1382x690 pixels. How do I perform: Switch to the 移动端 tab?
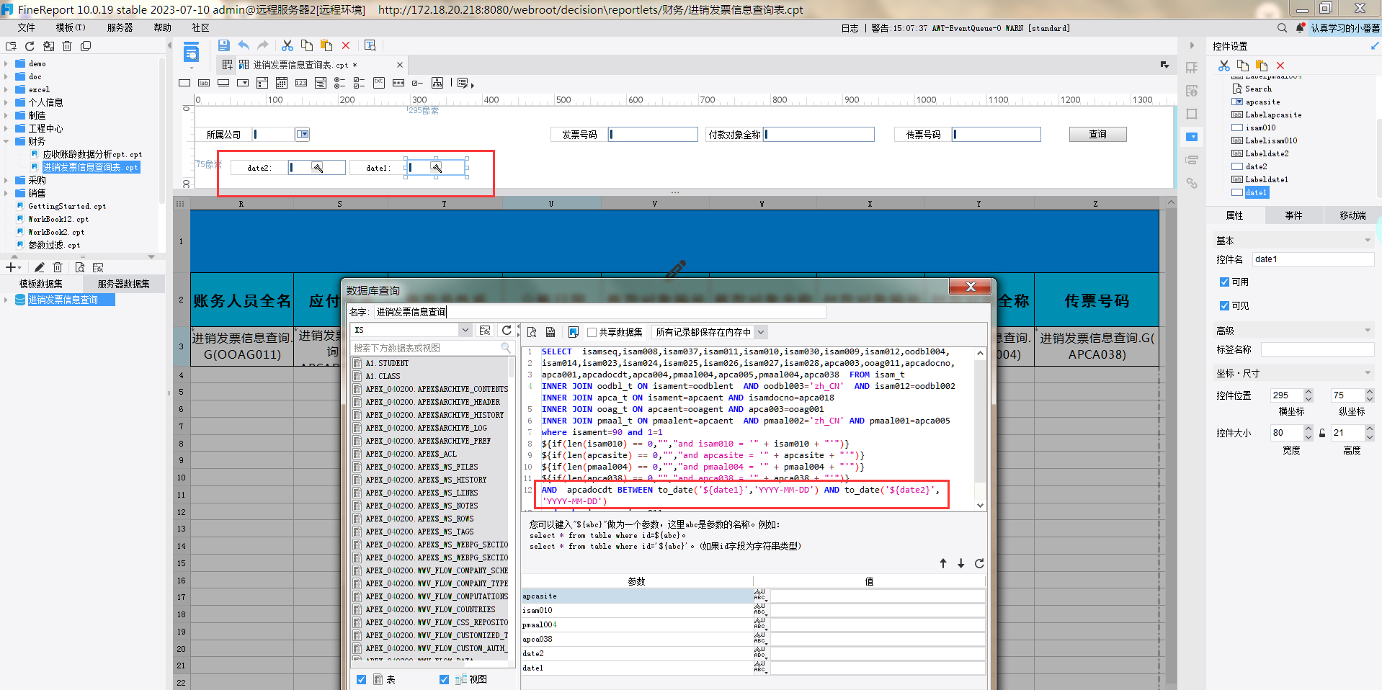1352,215
